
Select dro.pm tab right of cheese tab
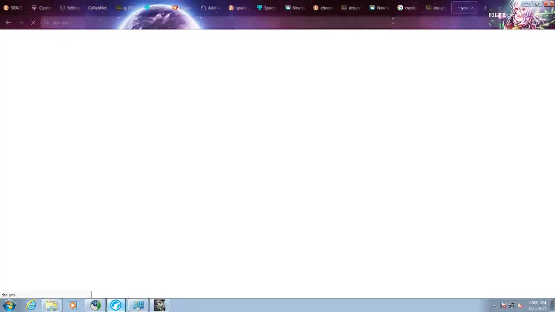351,8
